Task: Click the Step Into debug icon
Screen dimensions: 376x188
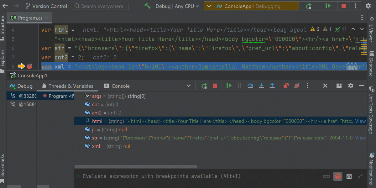Action: point(261,86)
